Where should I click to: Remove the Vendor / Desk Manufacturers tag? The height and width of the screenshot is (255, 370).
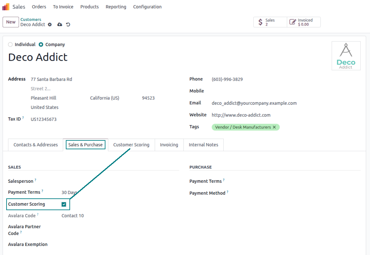(274, 127)
